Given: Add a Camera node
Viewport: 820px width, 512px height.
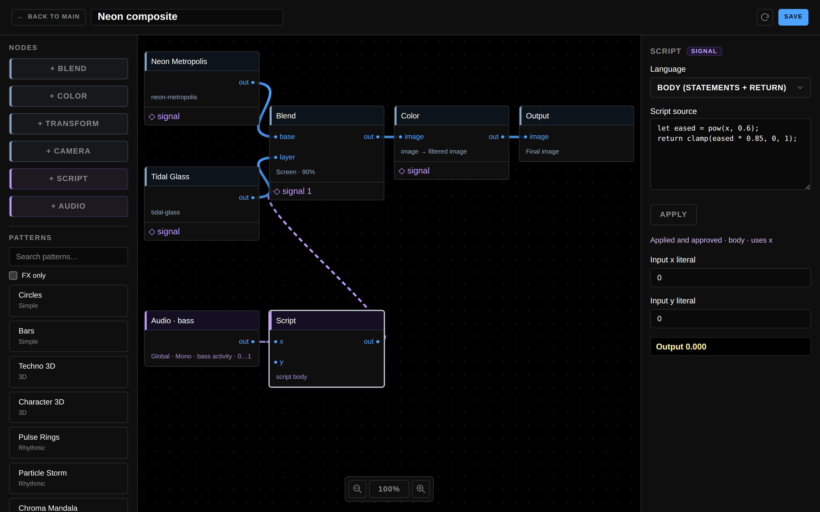Looking at the screenshot, I should coord(69,151).
